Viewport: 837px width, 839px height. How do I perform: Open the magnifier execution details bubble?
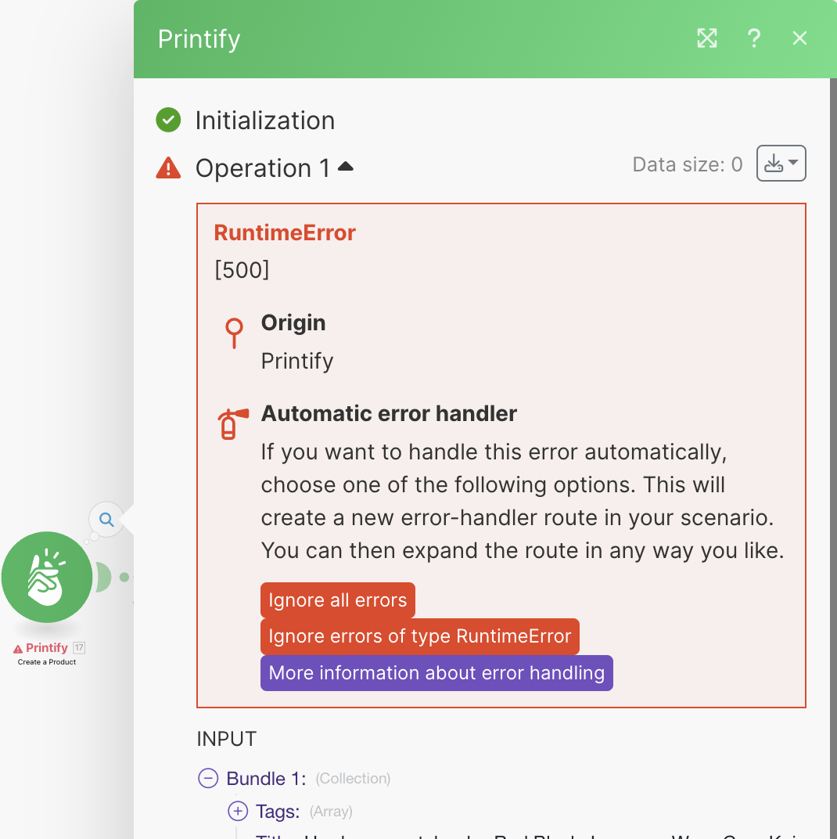click(106, 519)
